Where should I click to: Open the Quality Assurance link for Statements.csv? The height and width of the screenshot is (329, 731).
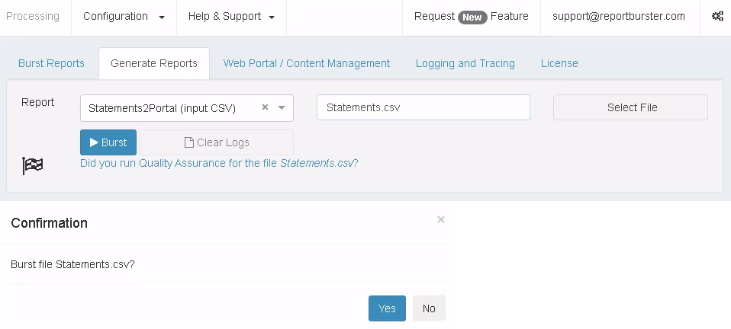(219, 163)
